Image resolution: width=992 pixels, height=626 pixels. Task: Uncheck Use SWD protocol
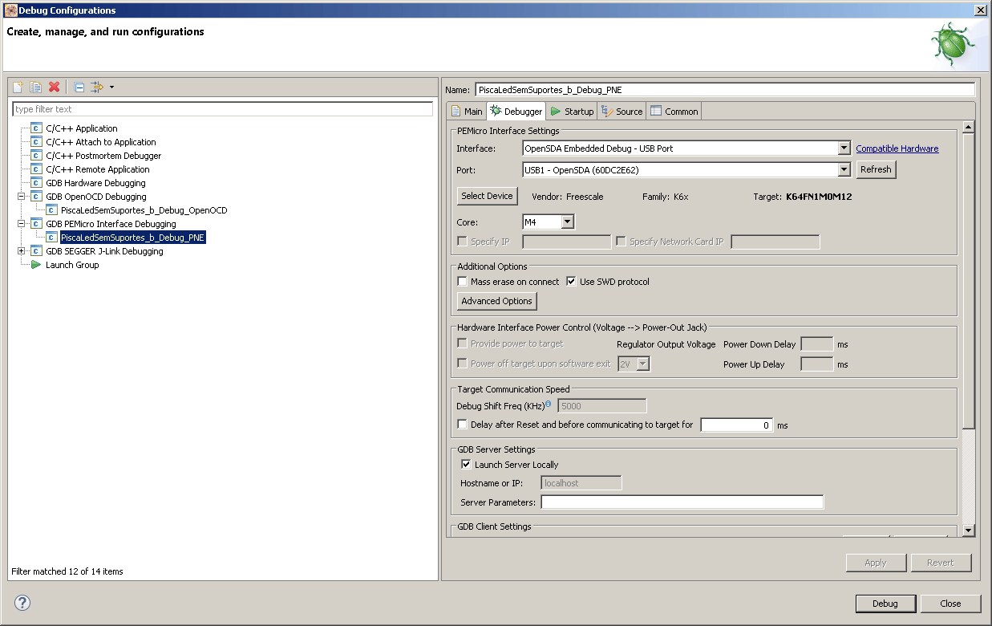tap(571, 282)
